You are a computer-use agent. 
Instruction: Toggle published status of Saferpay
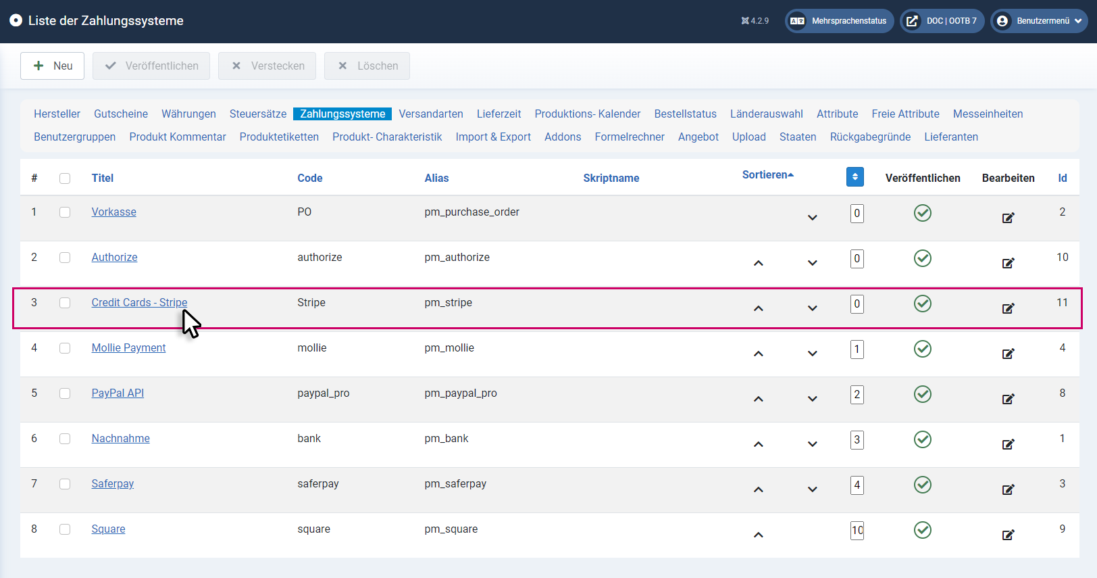[x=923, y=485]
